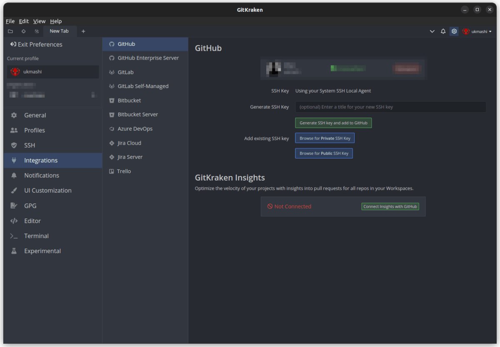The image size is (500, 347).
Task: Select the Trello integration
Action: (145, 171)
